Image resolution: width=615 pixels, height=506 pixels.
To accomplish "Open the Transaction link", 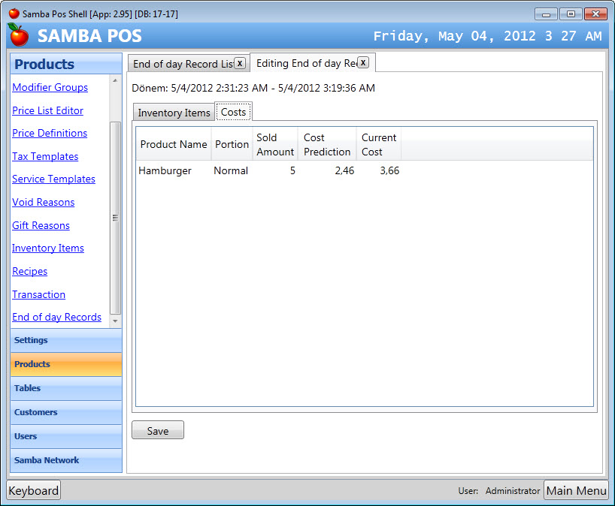I will [39, 294].
